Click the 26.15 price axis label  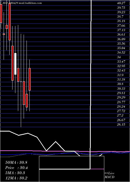pyautogui.click(x=121, y=125)
